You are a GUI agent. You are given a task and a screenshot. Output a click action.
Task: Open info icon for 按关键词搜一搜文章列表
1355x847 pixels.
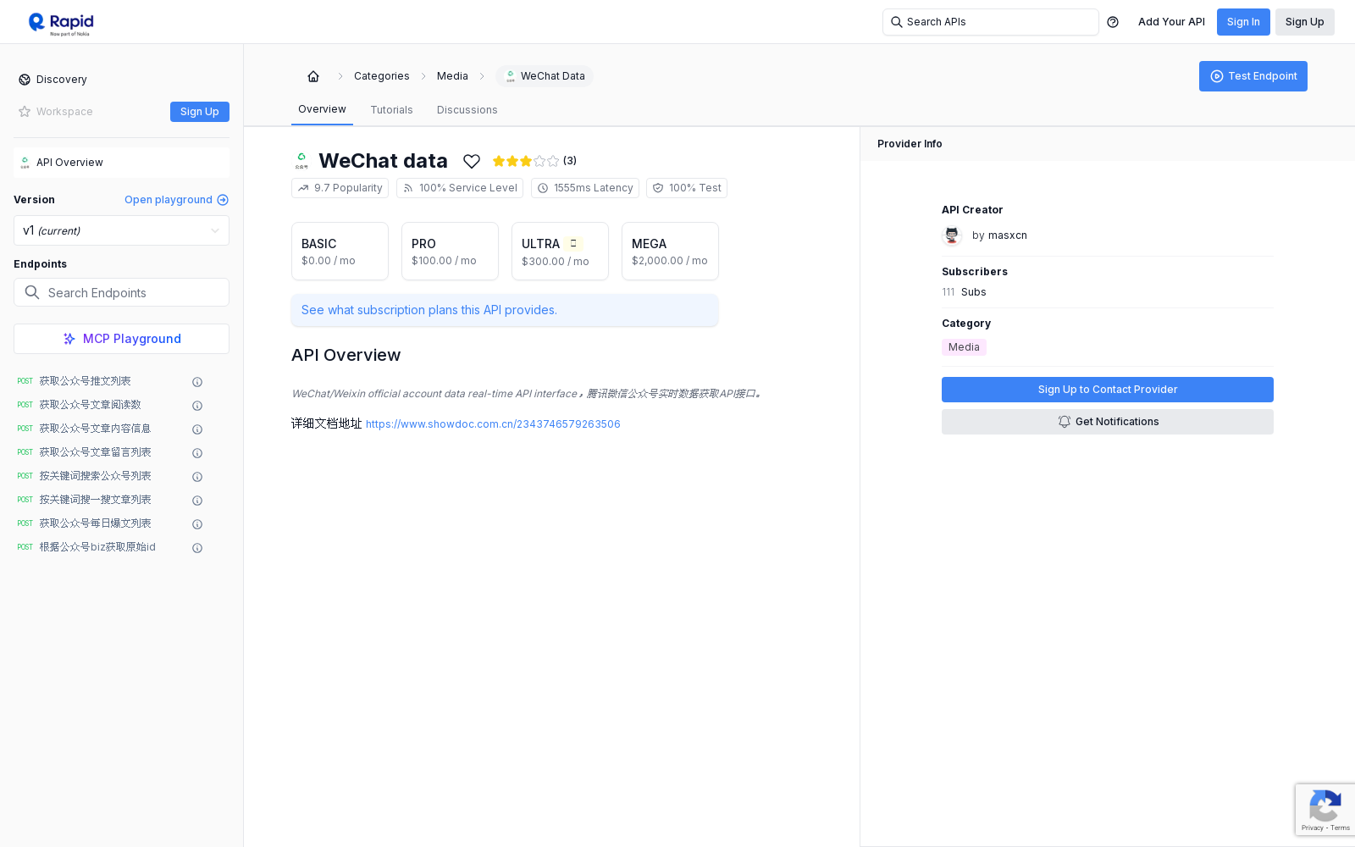(x=197, y=501)
